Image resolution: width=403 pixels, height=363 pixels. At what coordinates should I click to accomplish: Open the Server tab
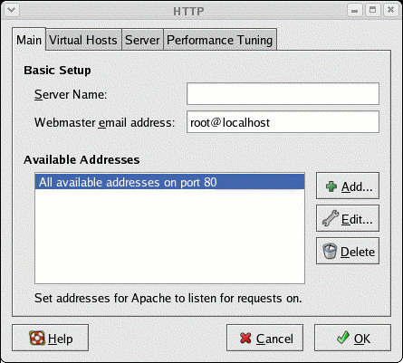pyautogui.click(x=142, y=40)
